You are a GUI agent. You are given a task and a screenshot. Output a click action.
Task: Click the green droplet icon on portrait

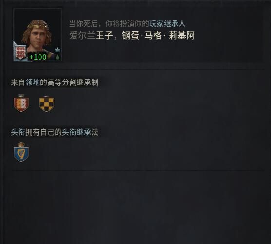pos(58,57)
